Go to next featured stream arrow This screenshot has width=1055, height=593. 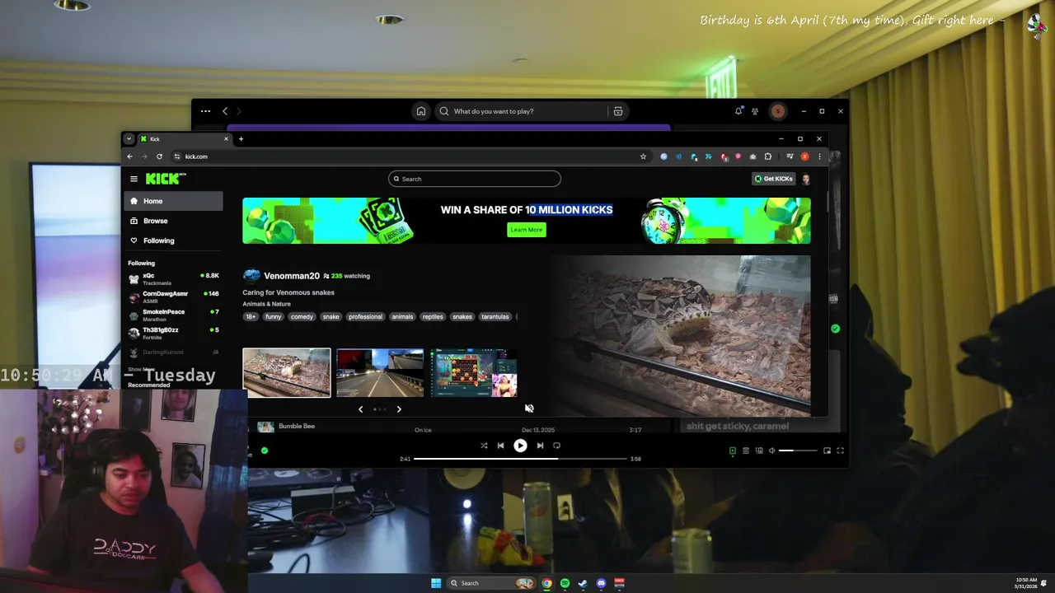pos(399,409)
